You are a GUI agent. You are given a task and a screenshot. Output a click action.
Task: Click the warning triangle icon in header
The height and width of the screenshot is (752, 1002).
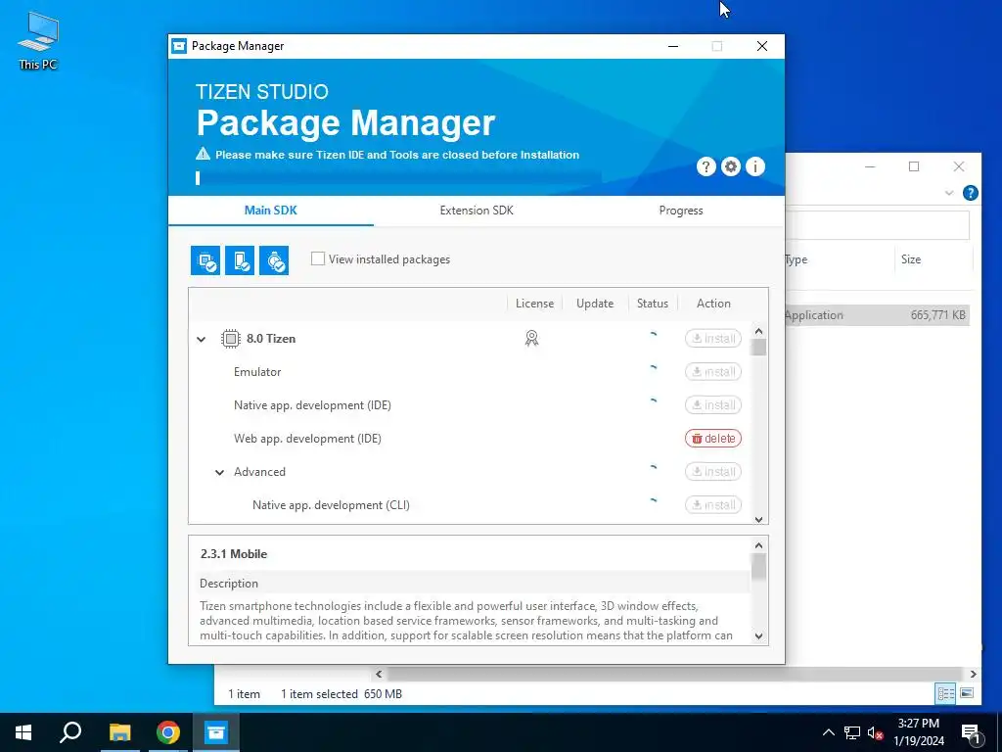point(203,154)
